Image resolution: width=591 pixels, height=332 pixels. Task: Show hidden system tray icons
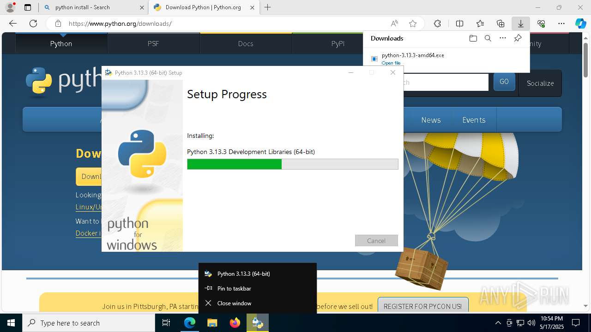498,323
